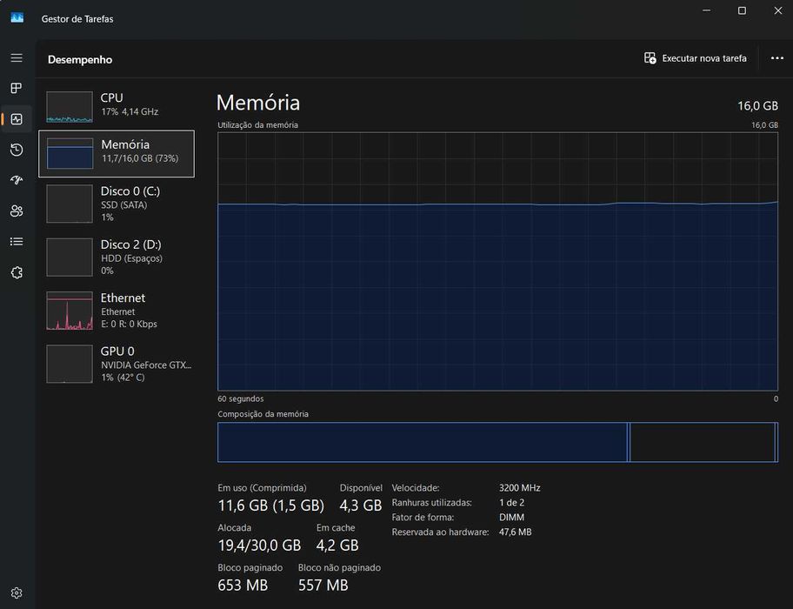793x609 pixels.
Task: Open the Processes page from sidebar
Action: pos(16,88)
